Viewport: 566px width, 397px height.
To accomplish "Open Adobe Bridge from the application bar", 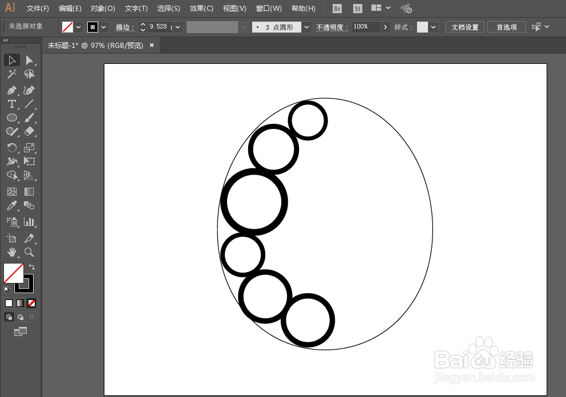I will (337, 8).
